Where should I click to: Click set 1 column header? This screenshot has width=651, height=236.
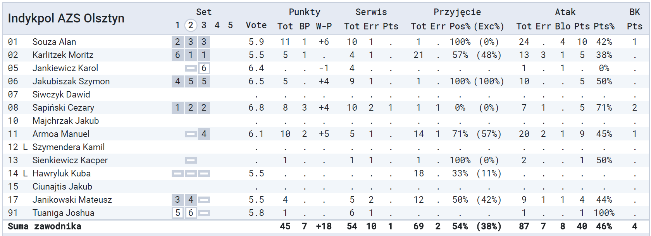(177, 26)
